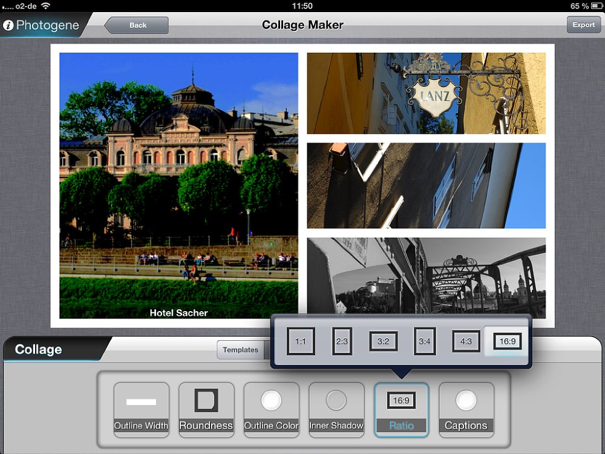Choose the 1:1 aspect ratio
This screenshot has height=454, width=605.
click(301, 341)
